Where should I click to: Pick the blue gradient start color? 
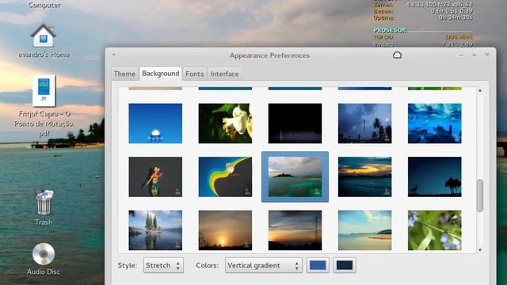click(318, 265)
